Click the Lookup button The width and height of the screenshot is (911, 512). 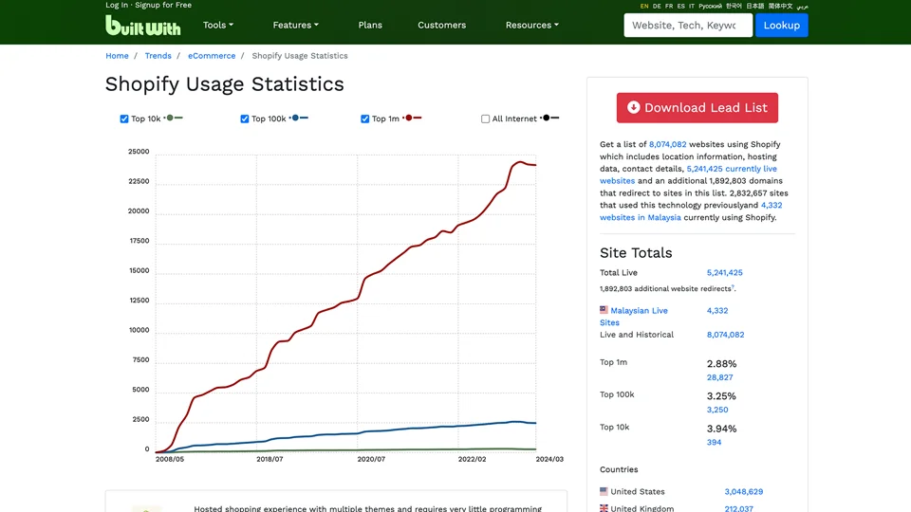[x=781, y=25]
